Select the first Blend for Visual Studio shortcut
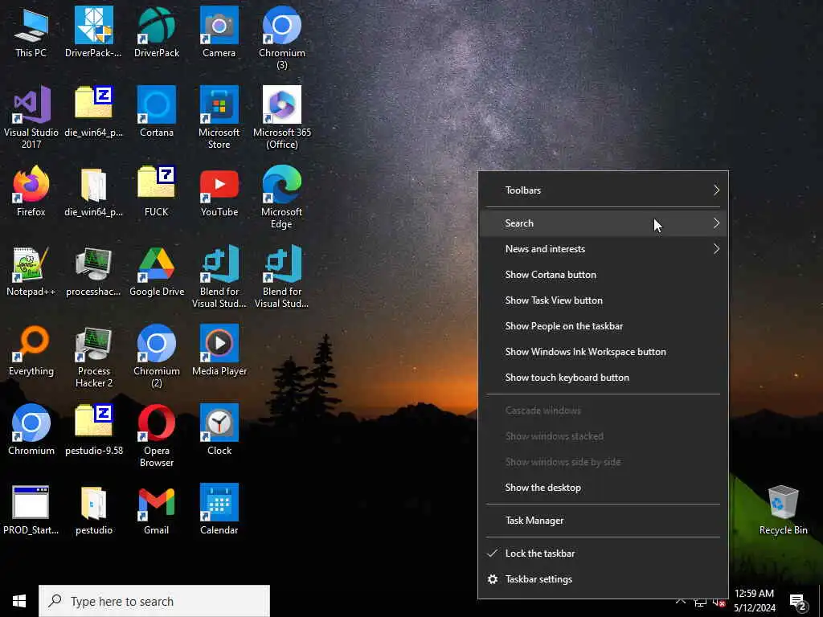 219,277
